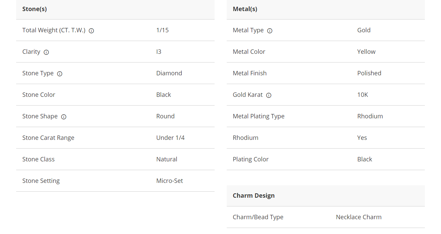Click info icon next to Total Weight
This screenshot has width=441, height=234.
[x=91, y=31]
